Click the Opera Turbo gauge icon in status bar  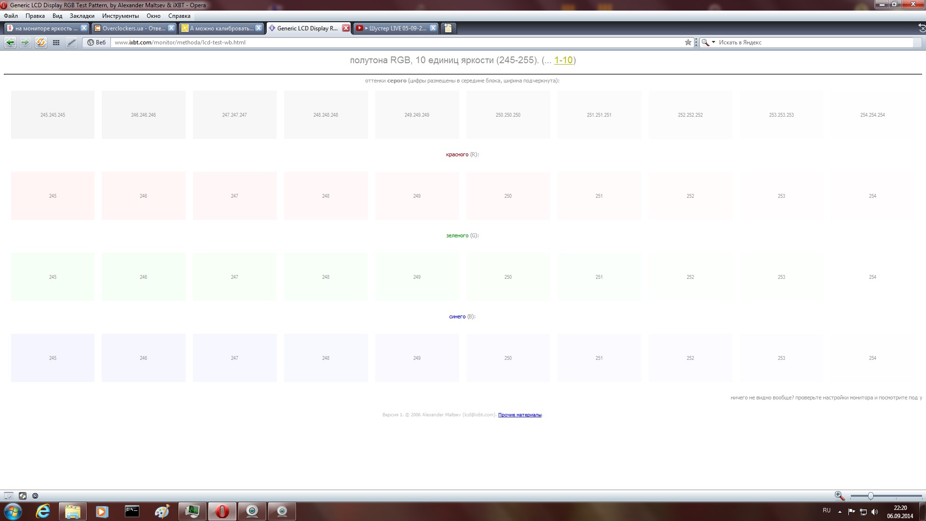(35, 496)
